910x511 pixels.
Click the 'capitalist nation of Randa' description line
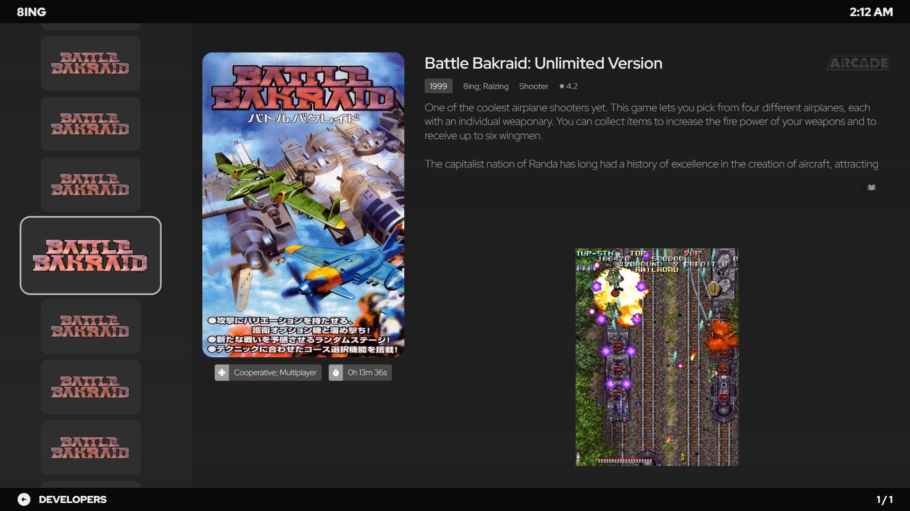click(651, 164)
